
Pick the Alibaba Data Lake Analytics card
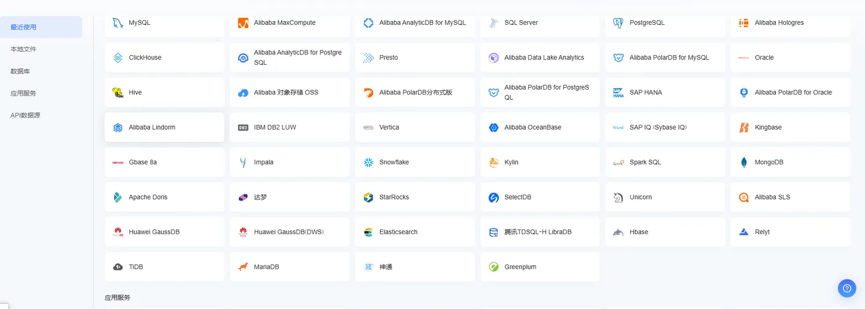click(x=540, y=57)
